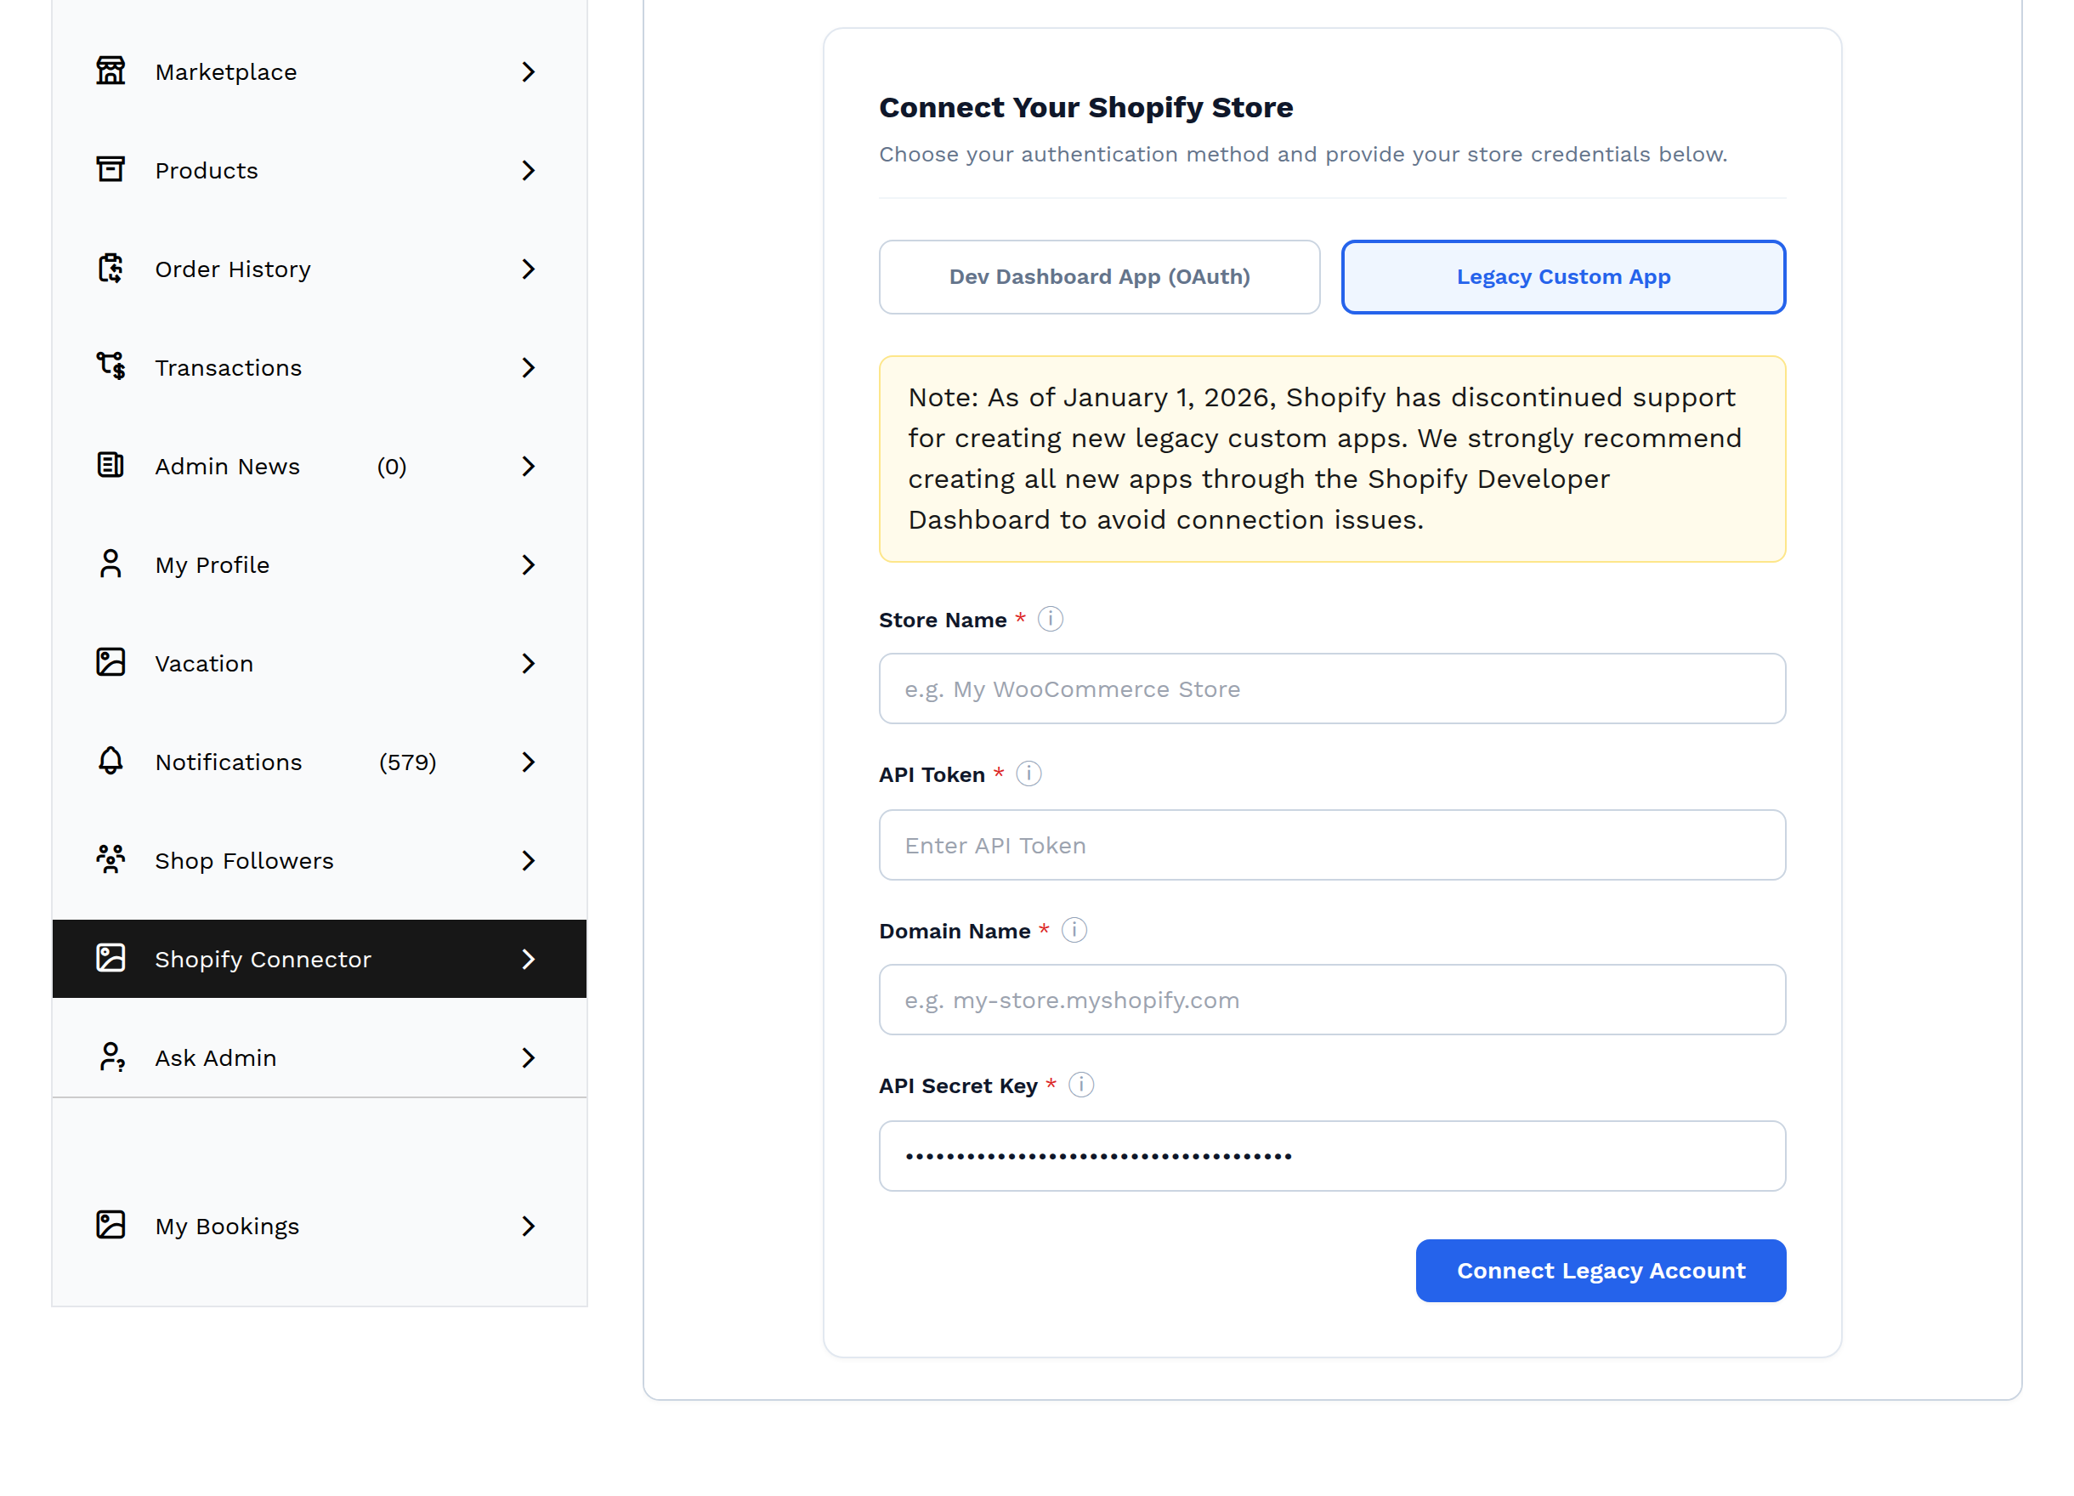Focus the API Secret Key password field
2074x1496 pixels.
click(x=1332, y=1157)
